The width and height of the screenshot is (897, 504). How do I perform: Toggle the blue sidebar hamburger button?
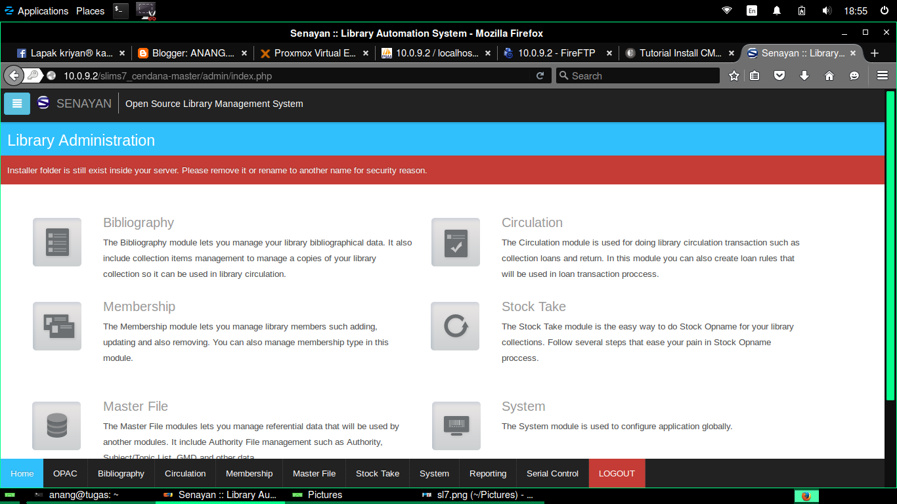pos(16,103)
